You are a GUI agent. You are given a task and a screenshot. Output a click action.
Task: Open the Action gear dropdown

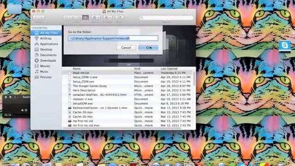coord(95,18)
